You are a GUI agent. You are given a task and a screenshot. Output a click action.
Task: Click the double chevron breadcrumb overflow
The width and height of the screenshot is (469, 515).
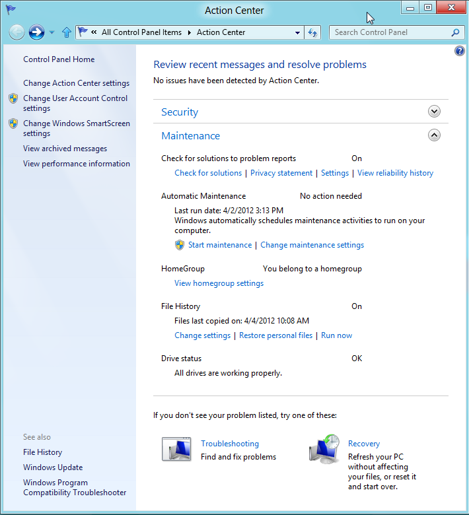point(94,32)
